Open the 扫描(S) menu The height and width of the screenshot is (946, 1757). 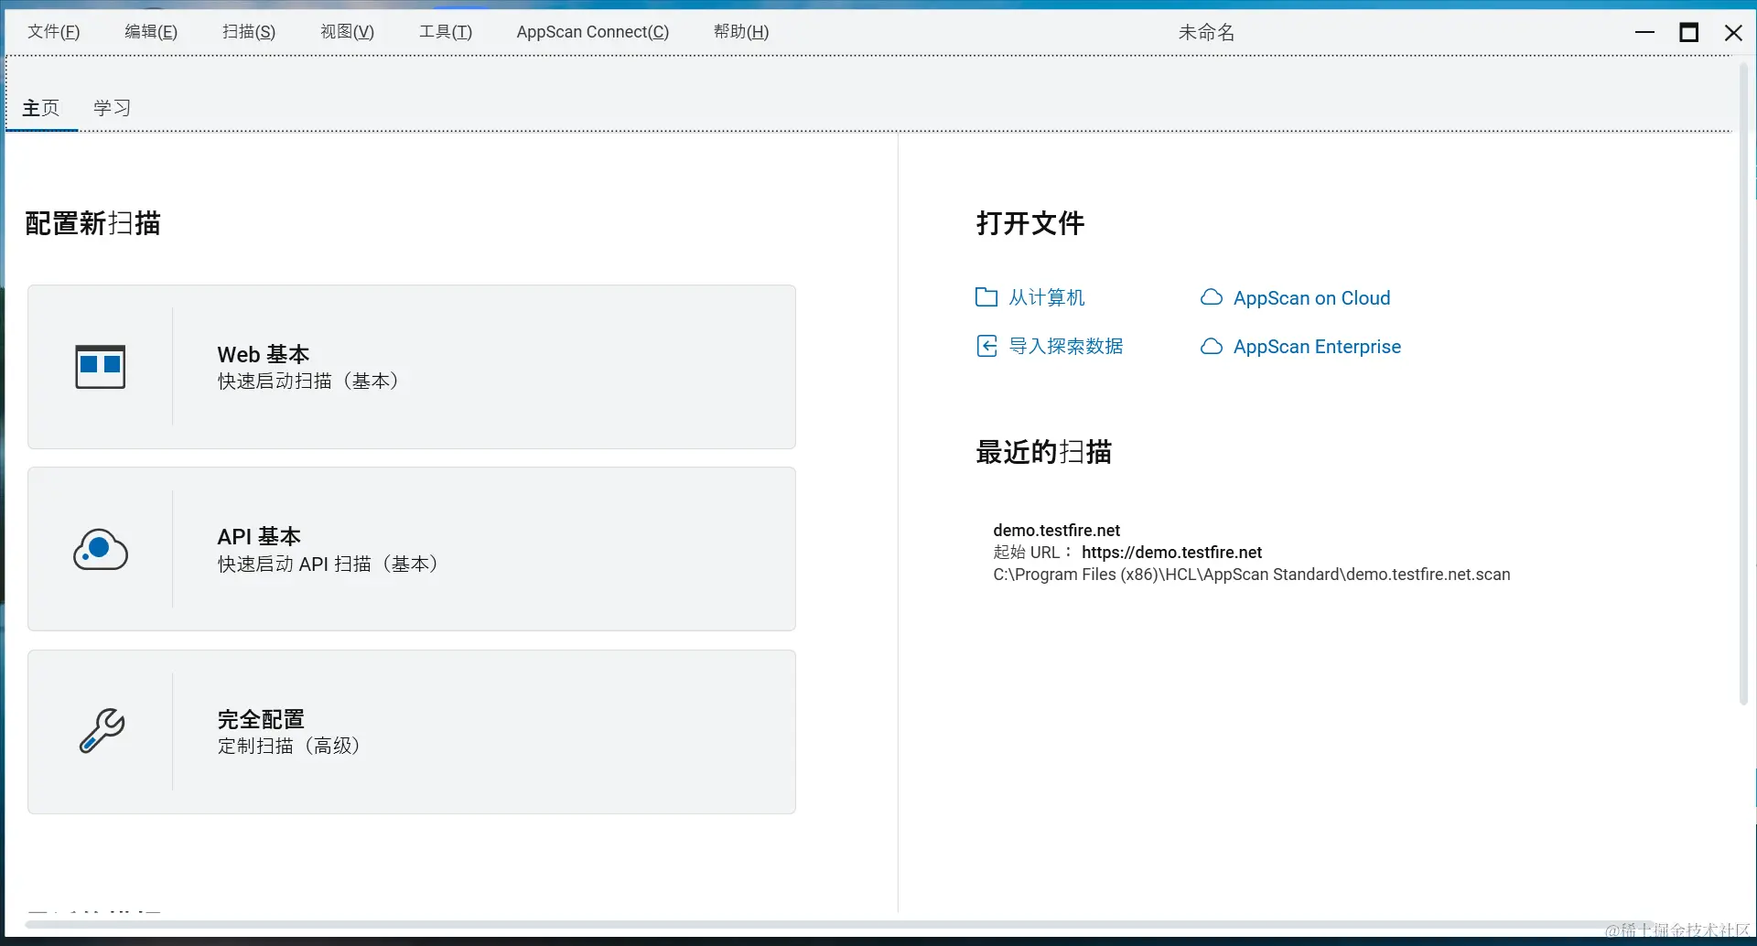249,32
